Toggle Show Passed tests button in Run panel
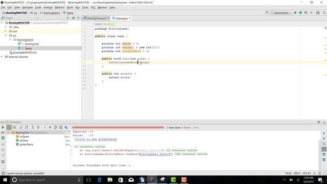327x184 pixels. coord(9,127)
